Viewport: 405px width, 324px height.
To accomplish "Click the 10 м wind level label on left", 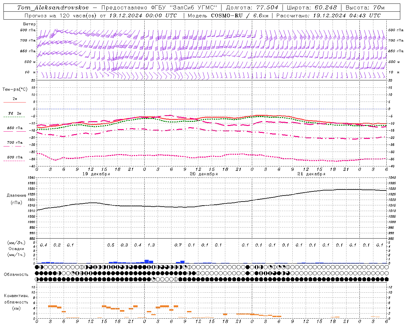I will pyautogui.click(x=30, y=72).
